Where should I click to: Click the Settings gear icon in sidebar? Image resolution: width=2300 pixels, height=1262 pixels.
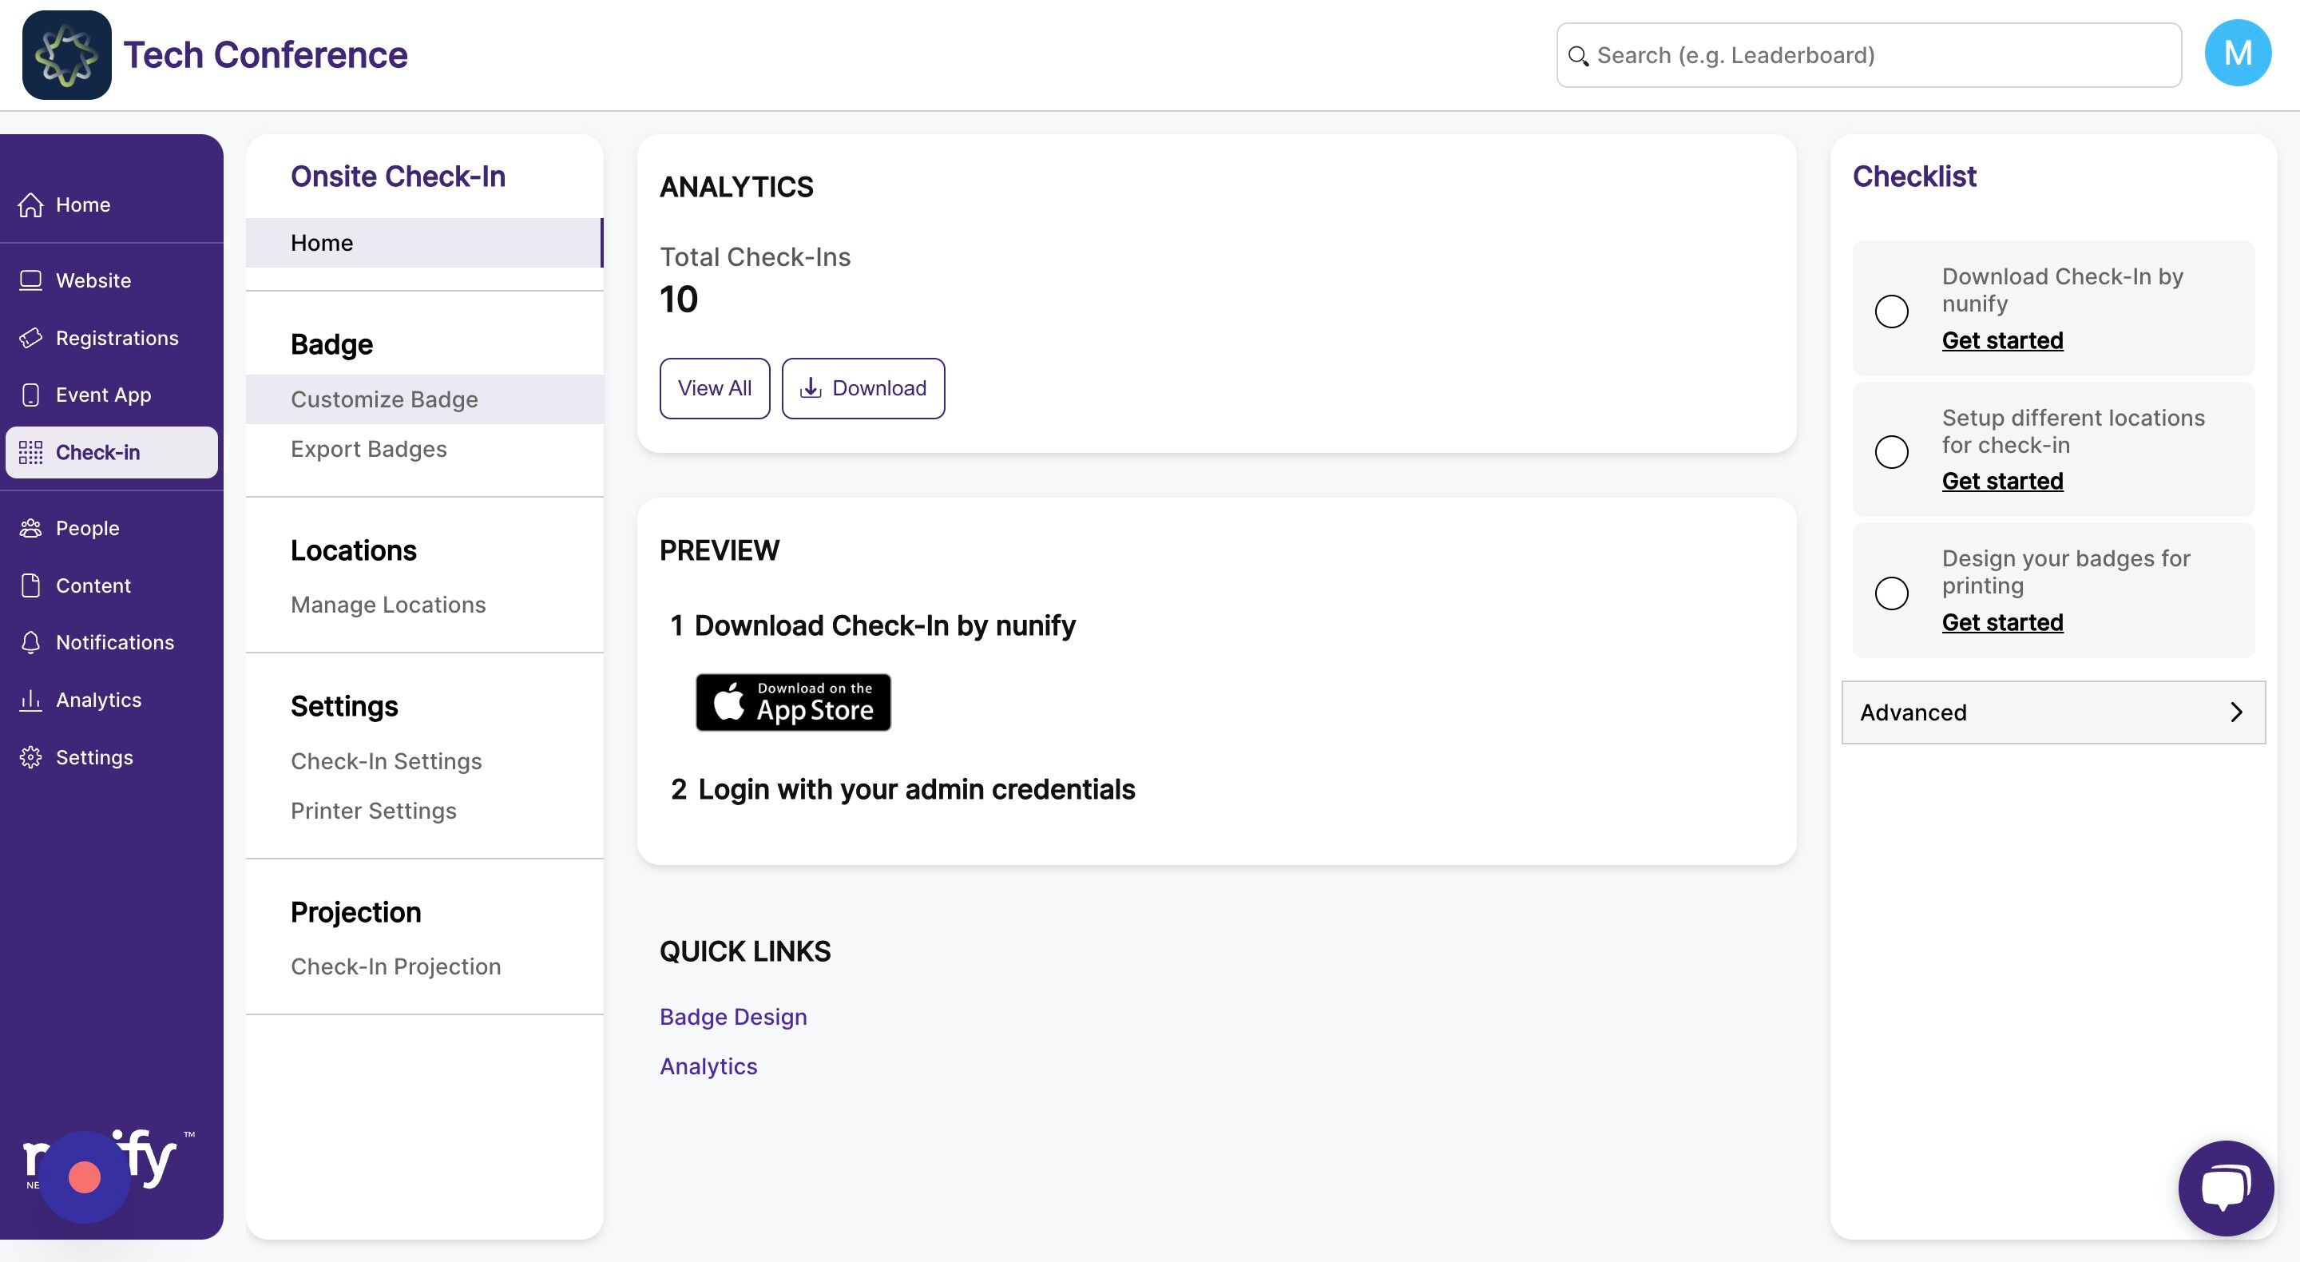tap(31, 757)
